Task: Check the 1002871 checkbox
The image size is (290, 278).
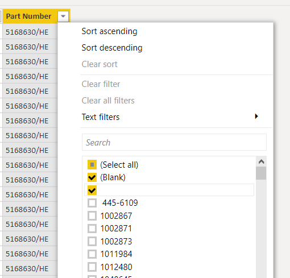Action: pyautogui.click(x=92, y=229)
